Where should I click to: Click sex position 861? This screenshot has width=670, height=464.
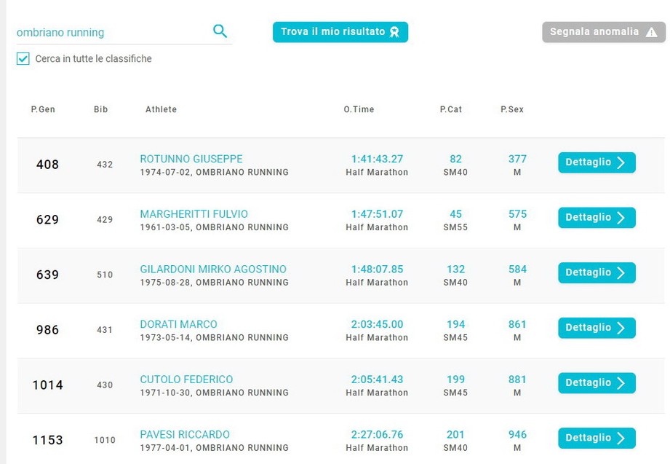tap(517, 324)
